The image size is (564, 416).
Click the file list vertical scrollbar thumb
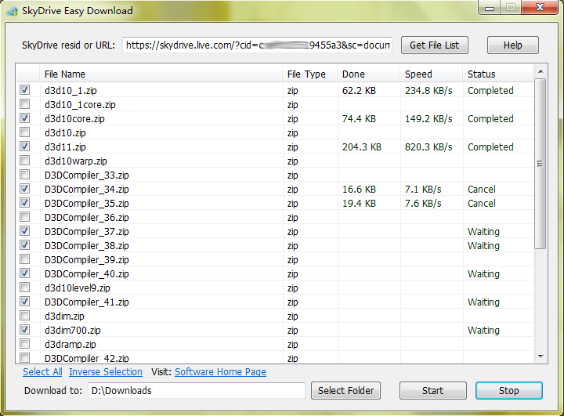(x=540, y=164)
